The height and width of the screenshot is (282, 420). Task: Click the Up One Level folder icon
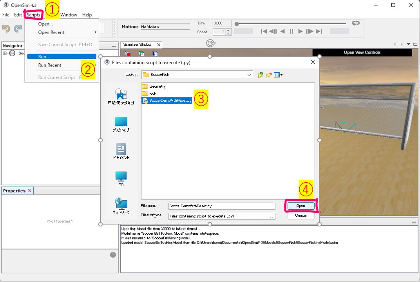click(x=261, y=75)
